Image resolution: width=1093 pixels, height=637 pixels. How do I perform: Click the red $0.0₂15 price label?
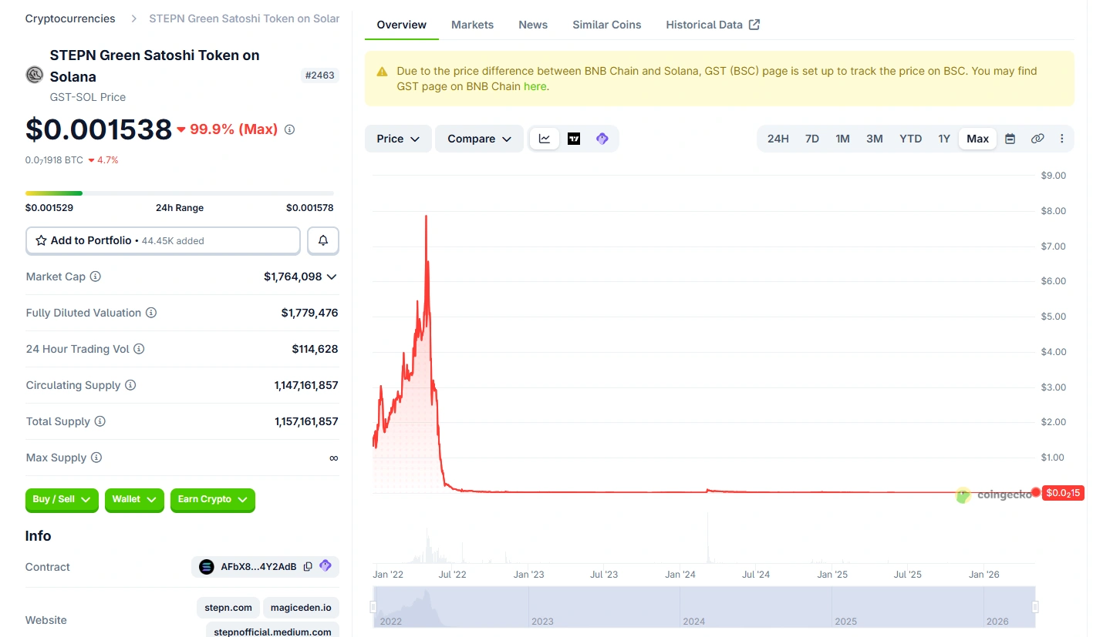[x=1063, y=493]
